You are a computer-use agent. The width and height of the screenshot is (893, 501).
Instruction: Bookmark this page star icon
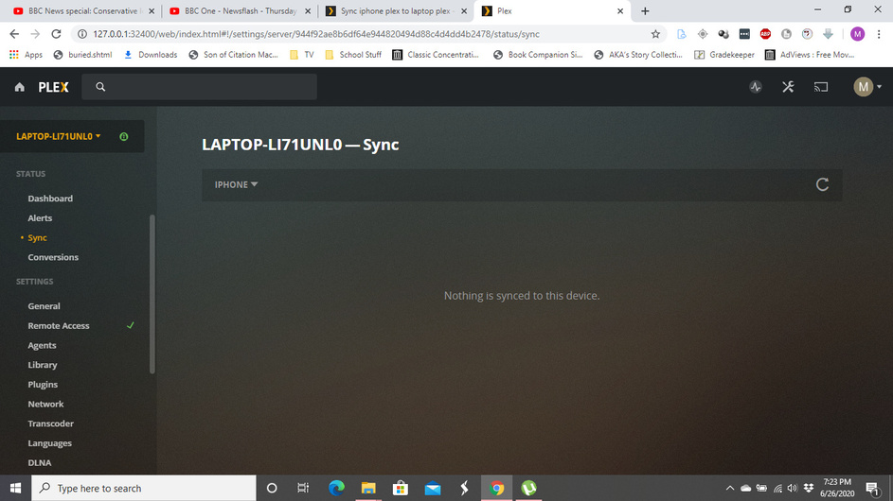655,34
